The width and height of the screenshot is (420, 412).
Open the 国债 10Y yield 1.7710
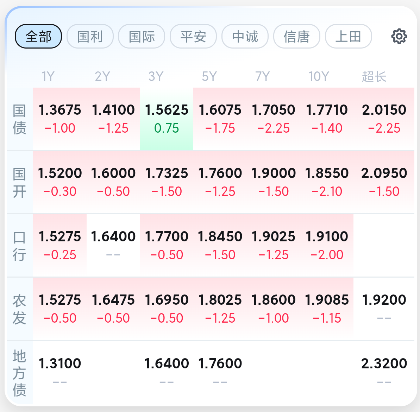[x=327, y=119]
